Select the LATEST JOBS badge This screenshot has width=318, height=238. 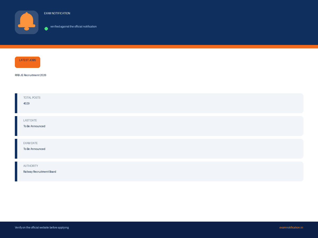click(28, 62)
